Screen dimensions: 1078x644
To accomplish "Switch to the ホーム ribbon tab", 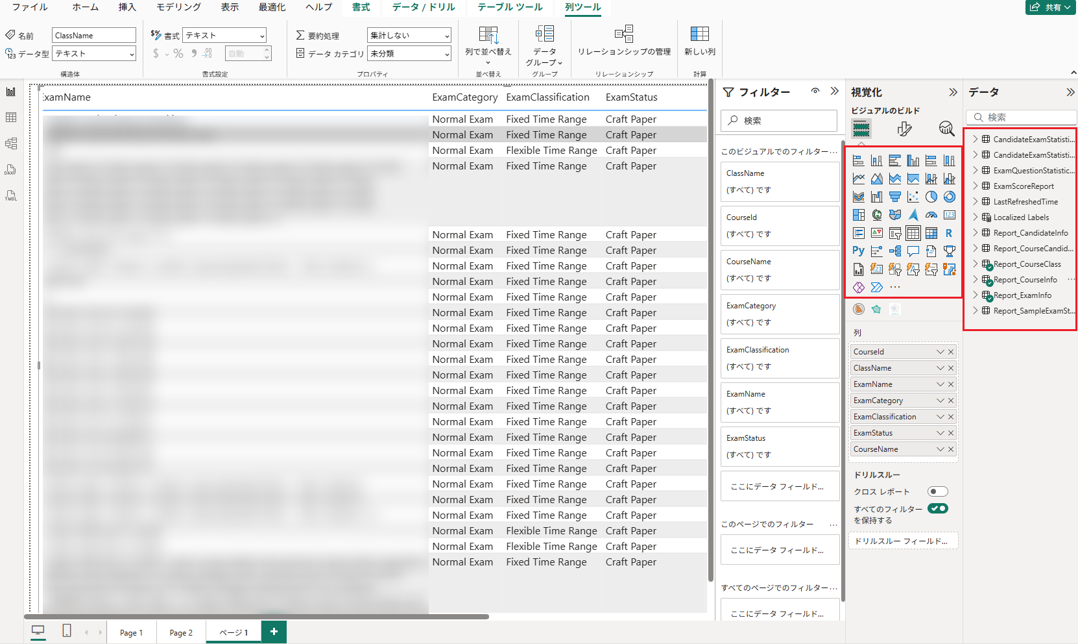I will click(84, 7).
